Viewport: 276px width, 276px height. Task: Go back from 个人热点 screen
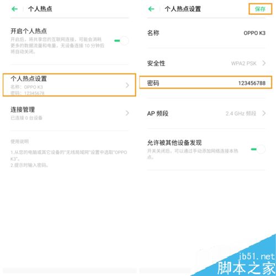tap(14, 9)
